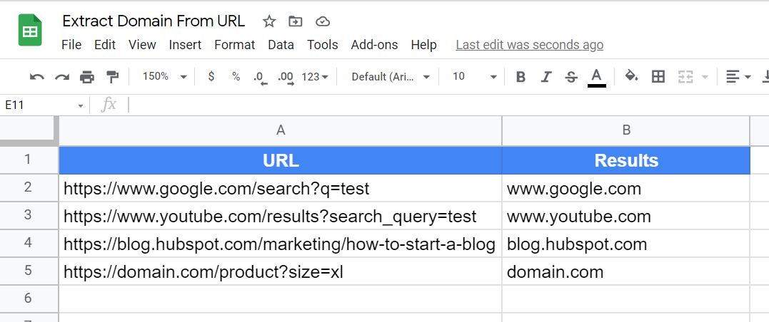Toggle strikethrough formatting

[x=571, y=77]
